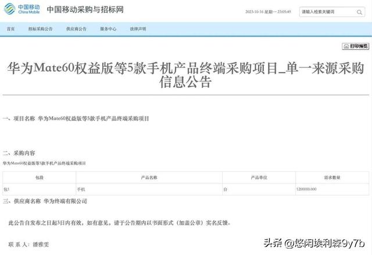The image size is (372, 255).
Task: Open the 供应商公告 navigation item
Action: pyautogui.click(x=76, y=29)
